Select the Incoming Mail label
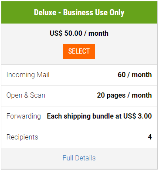The height and width of the screenshot is (170, 159). point(28,75)
